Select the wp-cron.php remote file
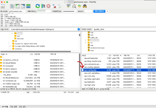The width and height of the screenshot is (156, 108). [119, 76]
